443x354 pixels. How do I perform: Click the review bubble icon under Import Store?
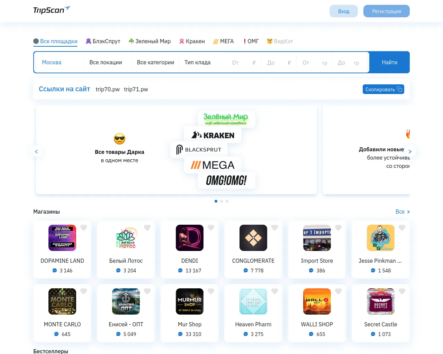click(311, 270)
